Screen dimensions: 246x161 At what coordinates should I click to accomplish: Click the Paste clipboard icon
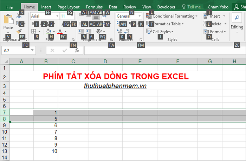click(x=8, y=20)
